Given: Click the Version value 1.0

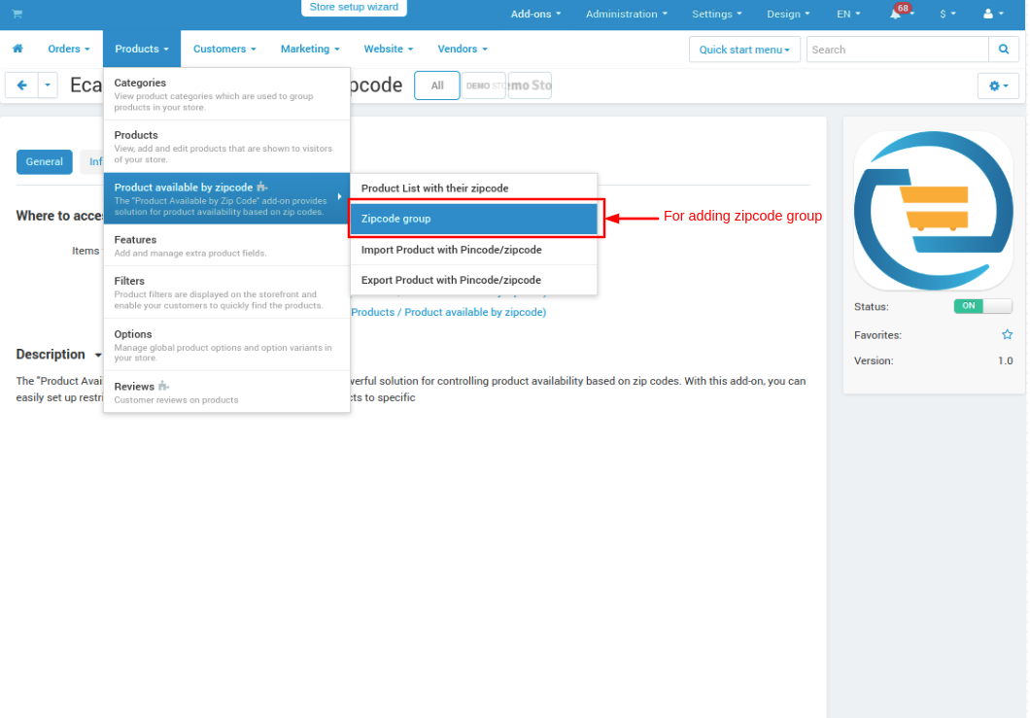Looking at the screenshot, I should coord(1005,360).
